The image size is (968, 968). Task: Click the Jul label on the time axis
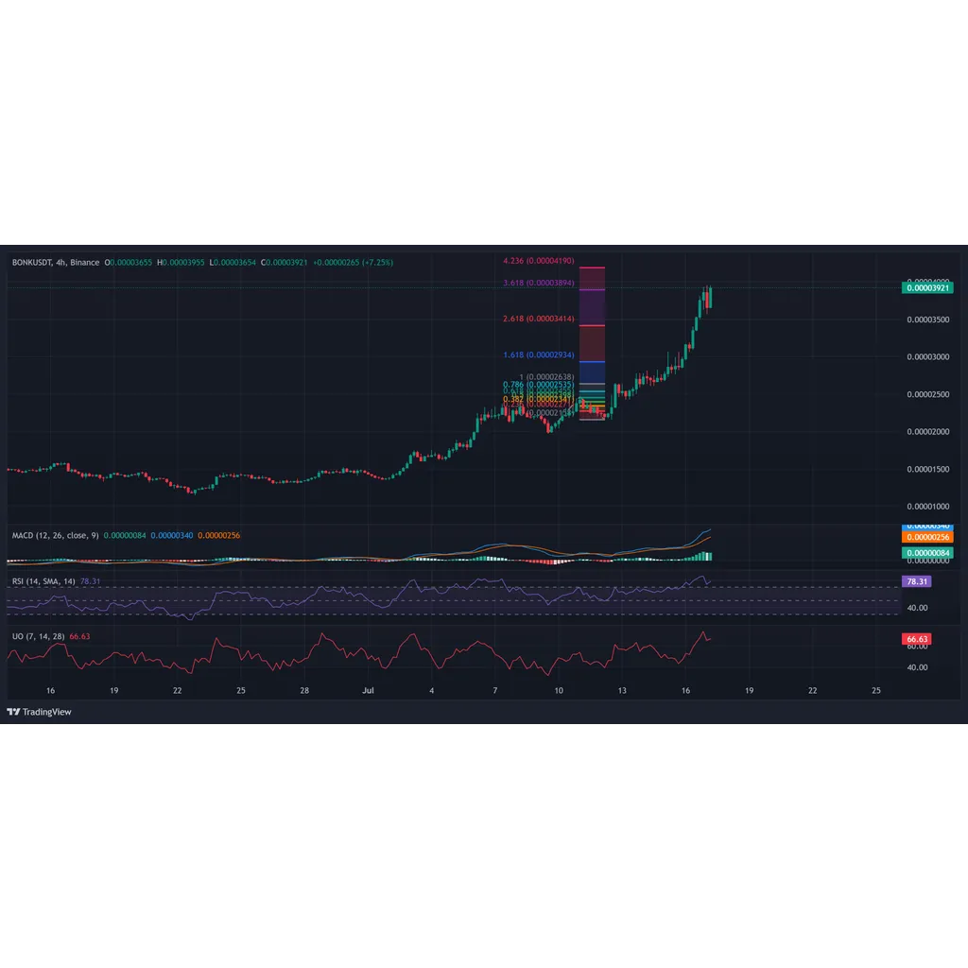(x=368, y=690)
